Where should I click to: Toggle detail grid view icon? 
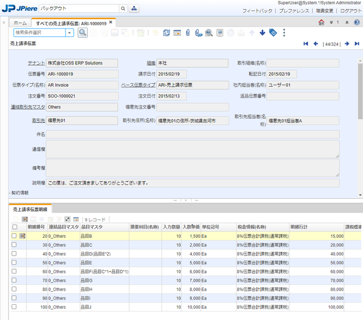[76, 219]
